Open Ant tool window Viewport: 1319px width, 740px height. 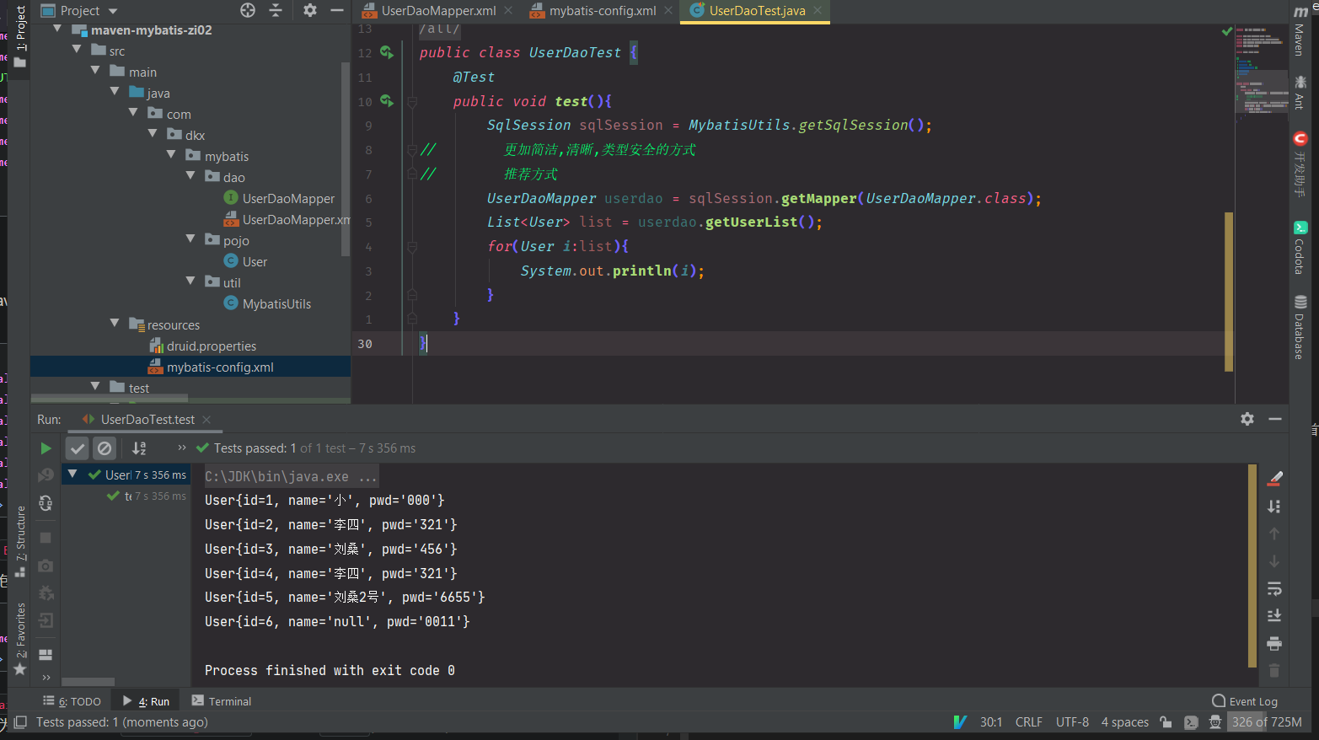point(1300,92)
